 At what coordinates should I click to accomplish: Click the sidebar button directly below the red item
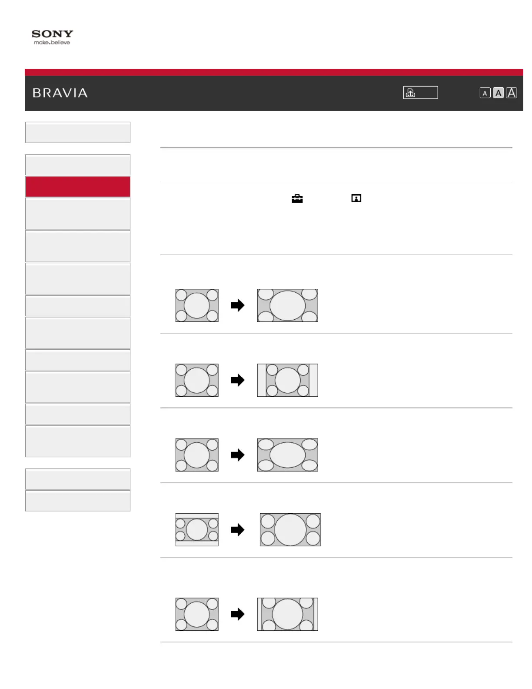point(78,214)
